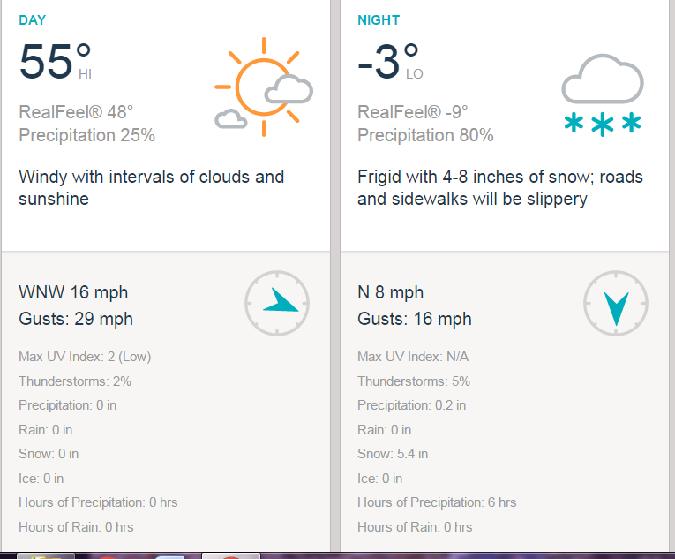Select the NIGHT forecast heading
Screen dimensions: 675x559
[379, 20]
